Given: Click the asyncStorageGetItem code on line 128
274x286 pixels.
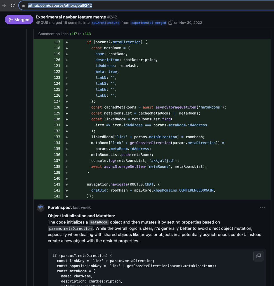Looking at the screenshot, I should (x=176, y=107).
